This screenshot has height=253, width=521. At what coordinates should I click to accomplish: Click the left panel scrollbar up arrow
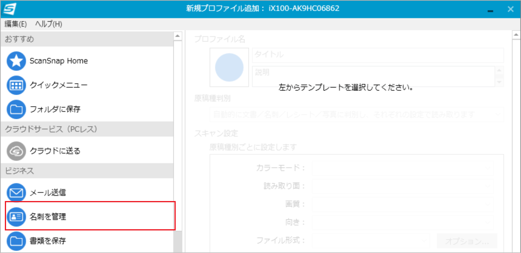(x=177, y=35)
